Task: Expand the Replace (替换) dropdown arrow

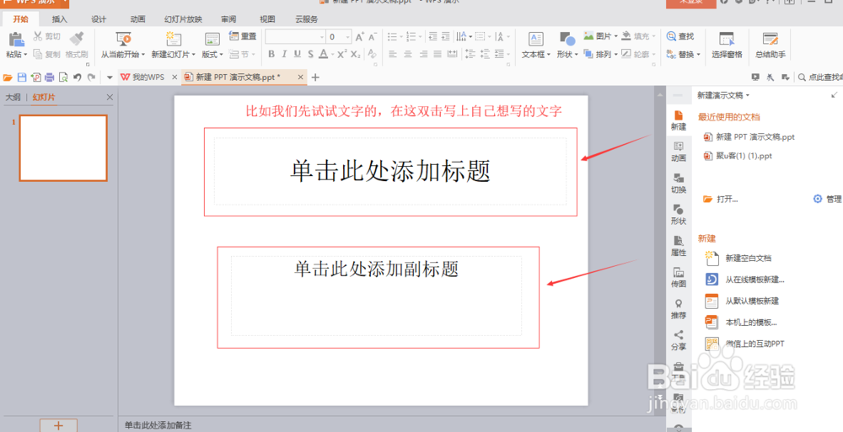Action: click(698, 54)
